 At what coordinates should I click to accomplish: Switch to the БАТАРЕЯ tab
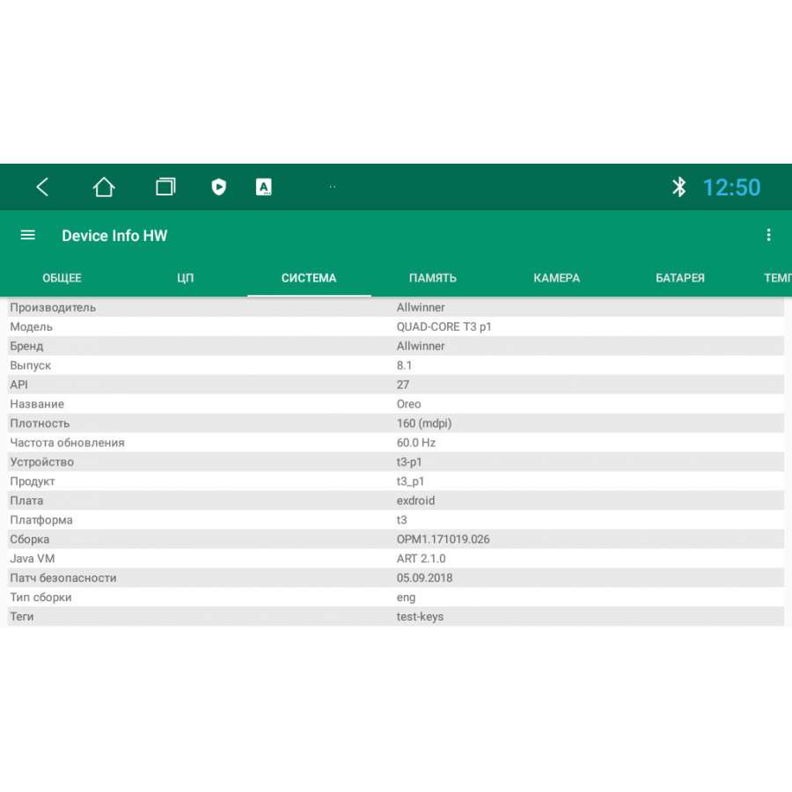pos(680,278)
